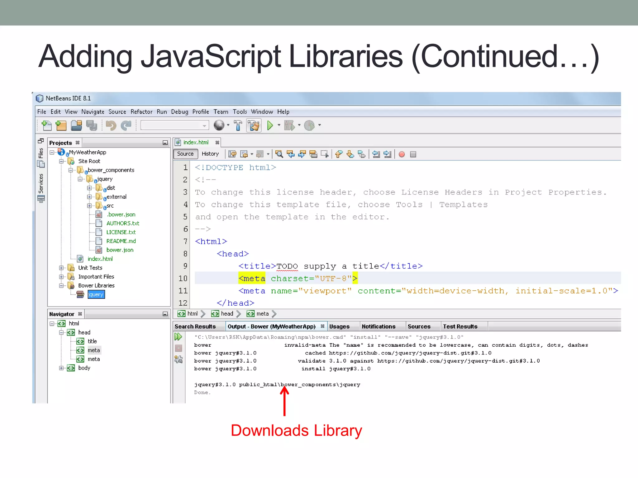This screenshot has width=638, height=478.
Task: Select README.md in the jquery folder
Action: coord(121,241)
